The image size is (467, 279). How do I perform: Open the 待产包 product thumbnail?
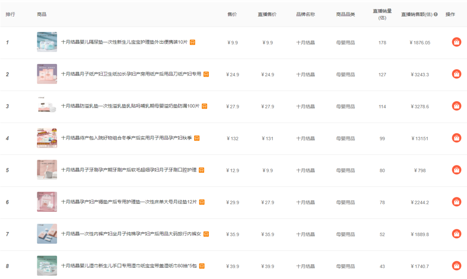(x=47, y=138)
